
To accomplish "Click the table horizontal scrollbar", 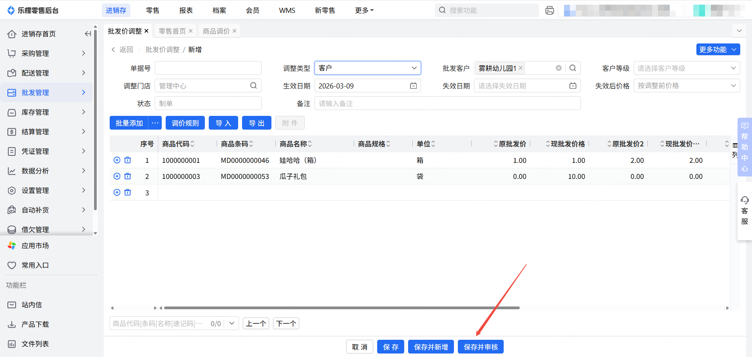I will tap(342, 308).
